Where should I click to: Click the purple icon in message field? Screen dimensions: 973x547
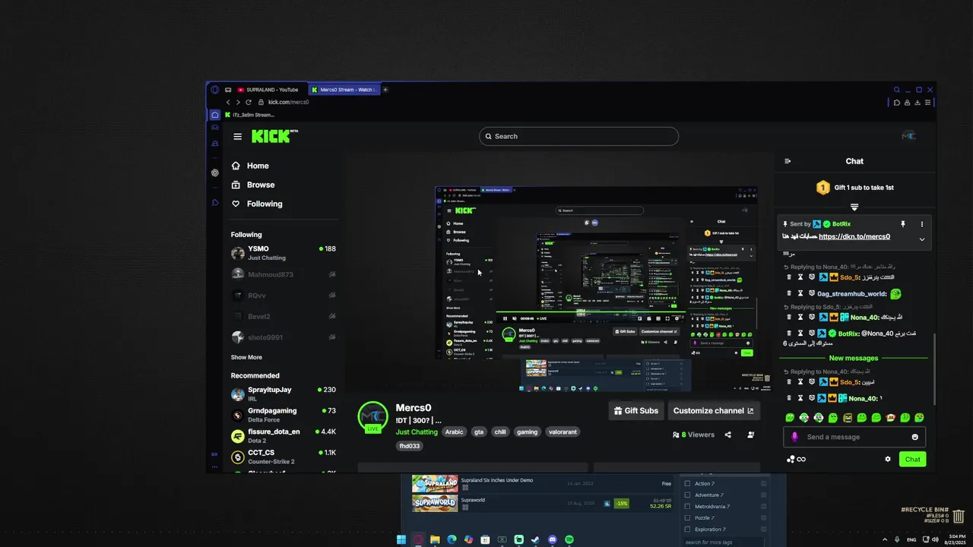(x=794, y=437)
